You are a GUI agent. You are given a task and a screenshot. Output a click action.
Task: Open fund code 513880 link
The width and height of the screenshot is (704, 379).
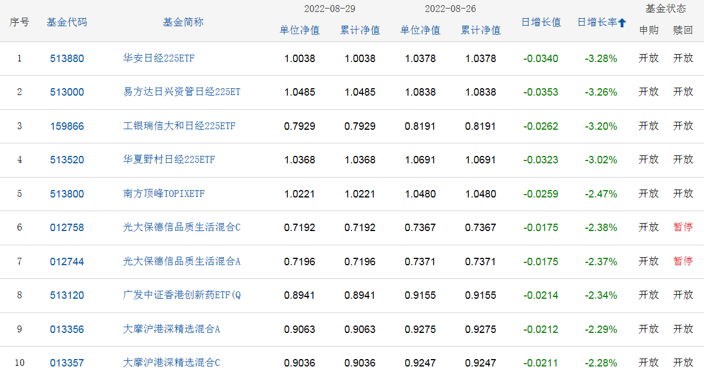(x=67, y=59)
